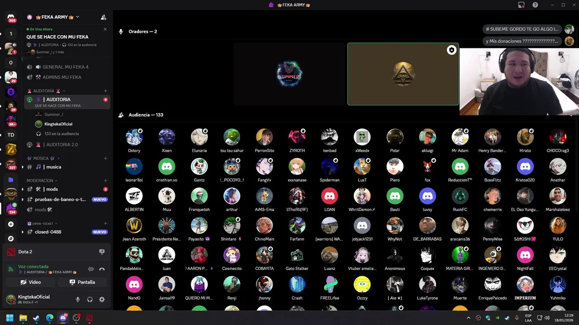Viewport: 579px width, 325px height.
Task: Show hidden system tray icons chevron
Action: click(469, 318)
